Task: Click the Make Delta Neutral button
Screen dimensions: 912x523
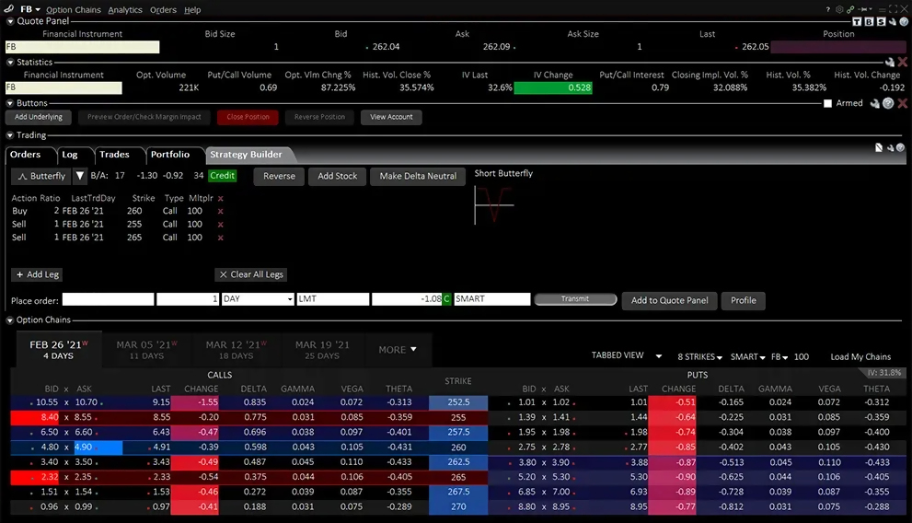Action: pyautogui.click(x=417, y=176)
